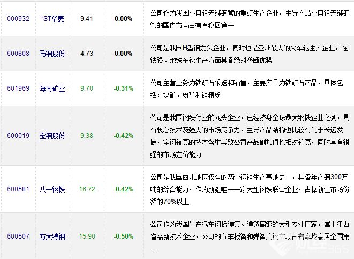Click stock code 600019

coord(18,136)
